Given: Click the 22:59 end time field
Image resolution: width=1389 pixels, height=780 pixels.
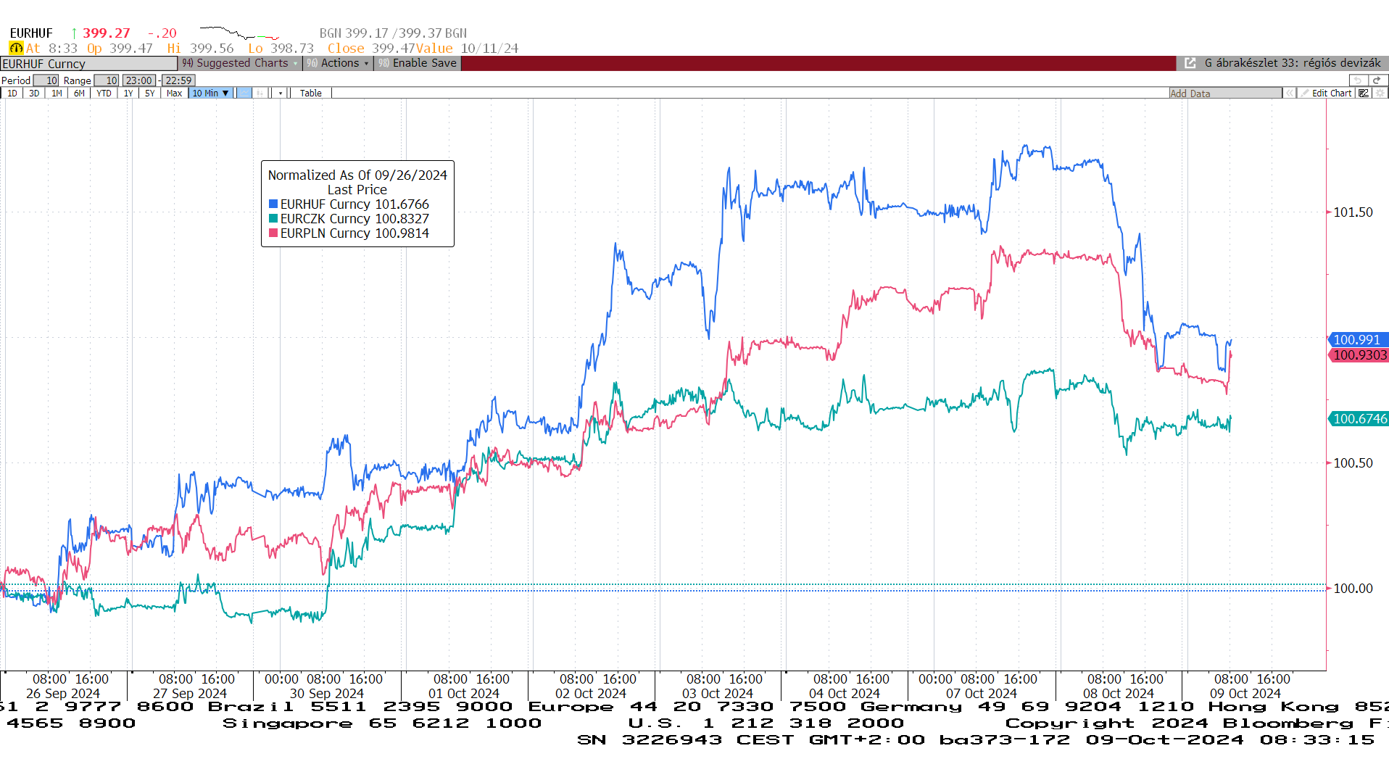Looking at the screenshot, I should coord(178,80).
